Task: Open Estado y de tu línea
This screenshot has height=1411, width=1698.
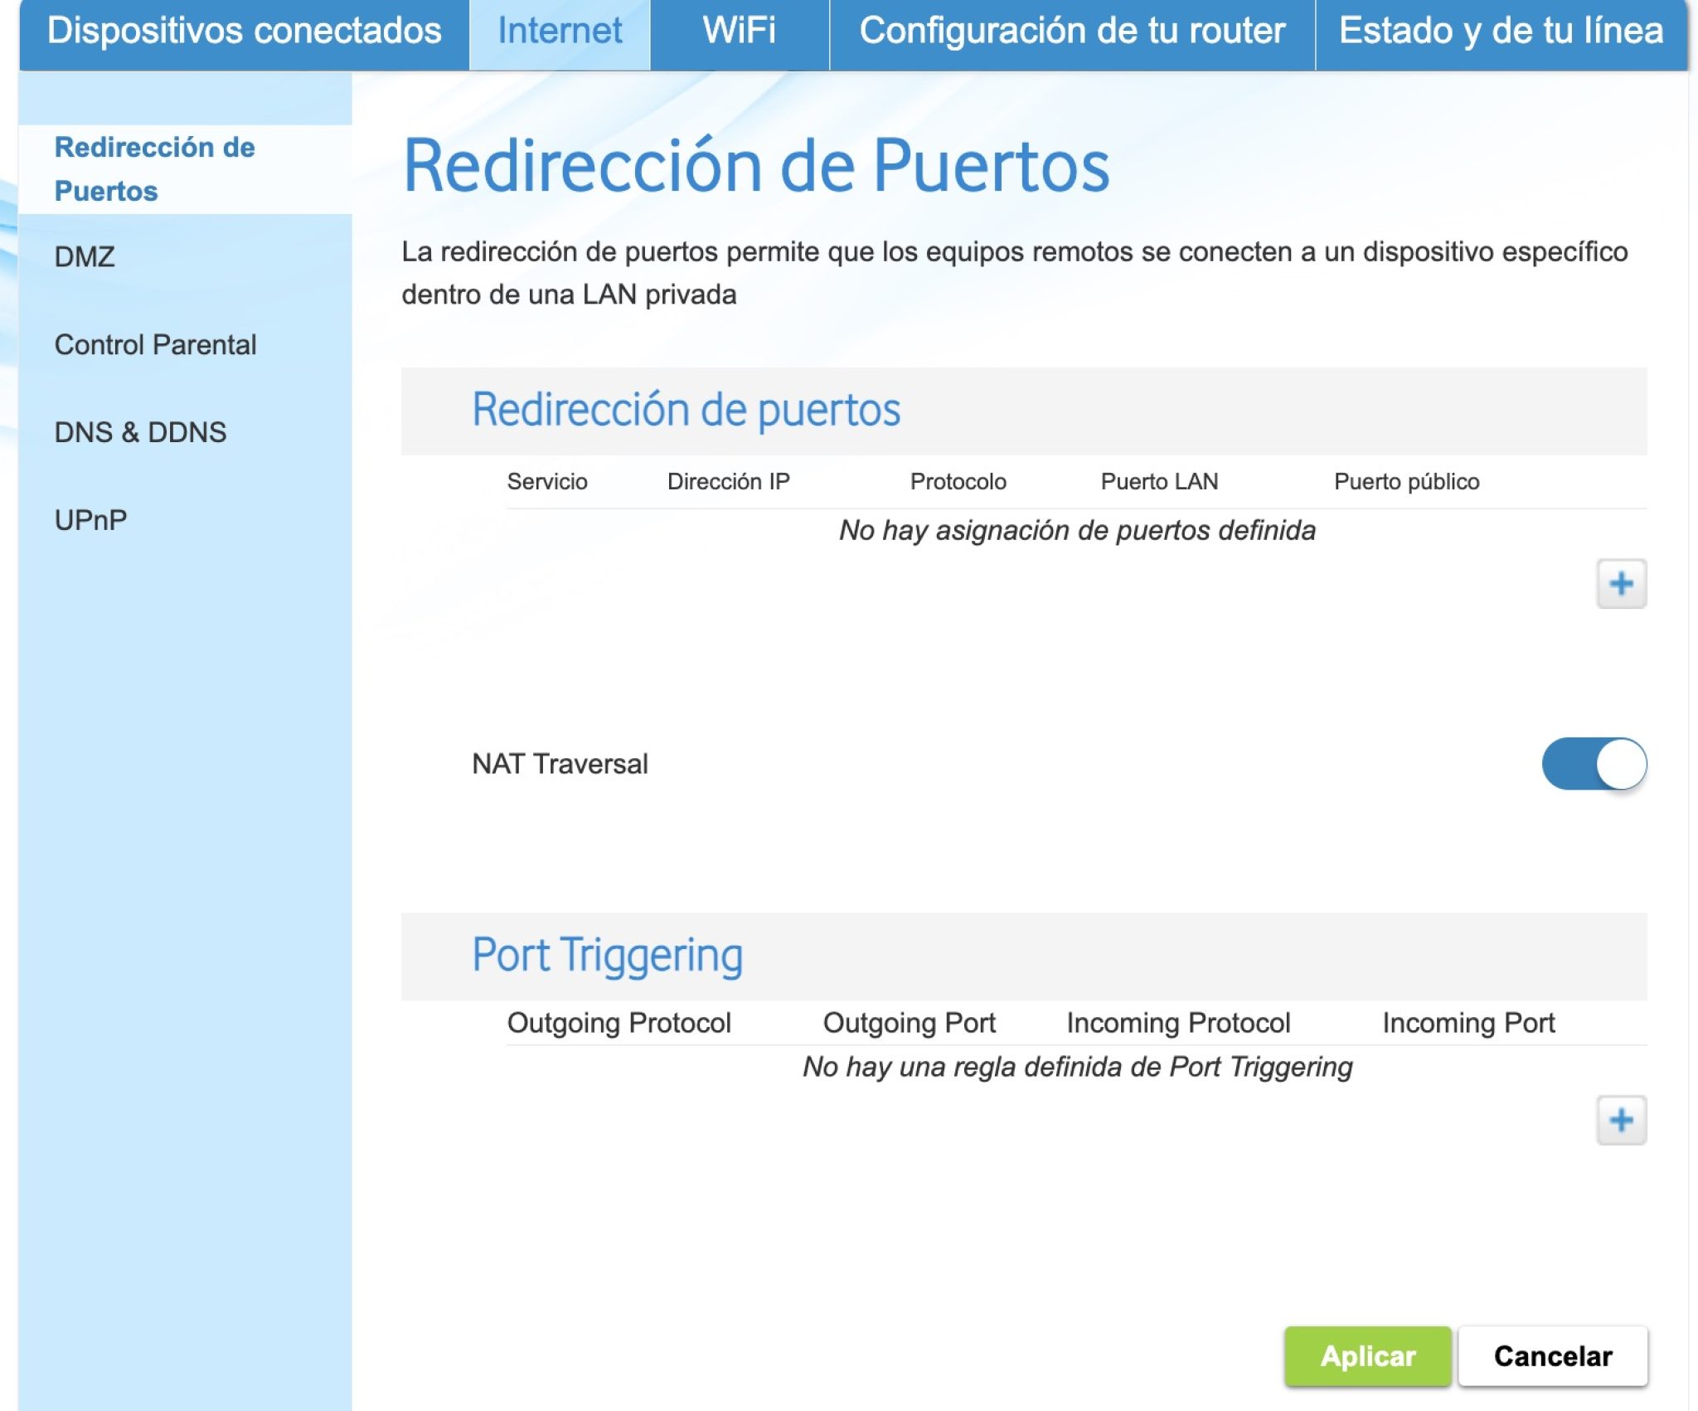Action: [x=1503, y=32]
